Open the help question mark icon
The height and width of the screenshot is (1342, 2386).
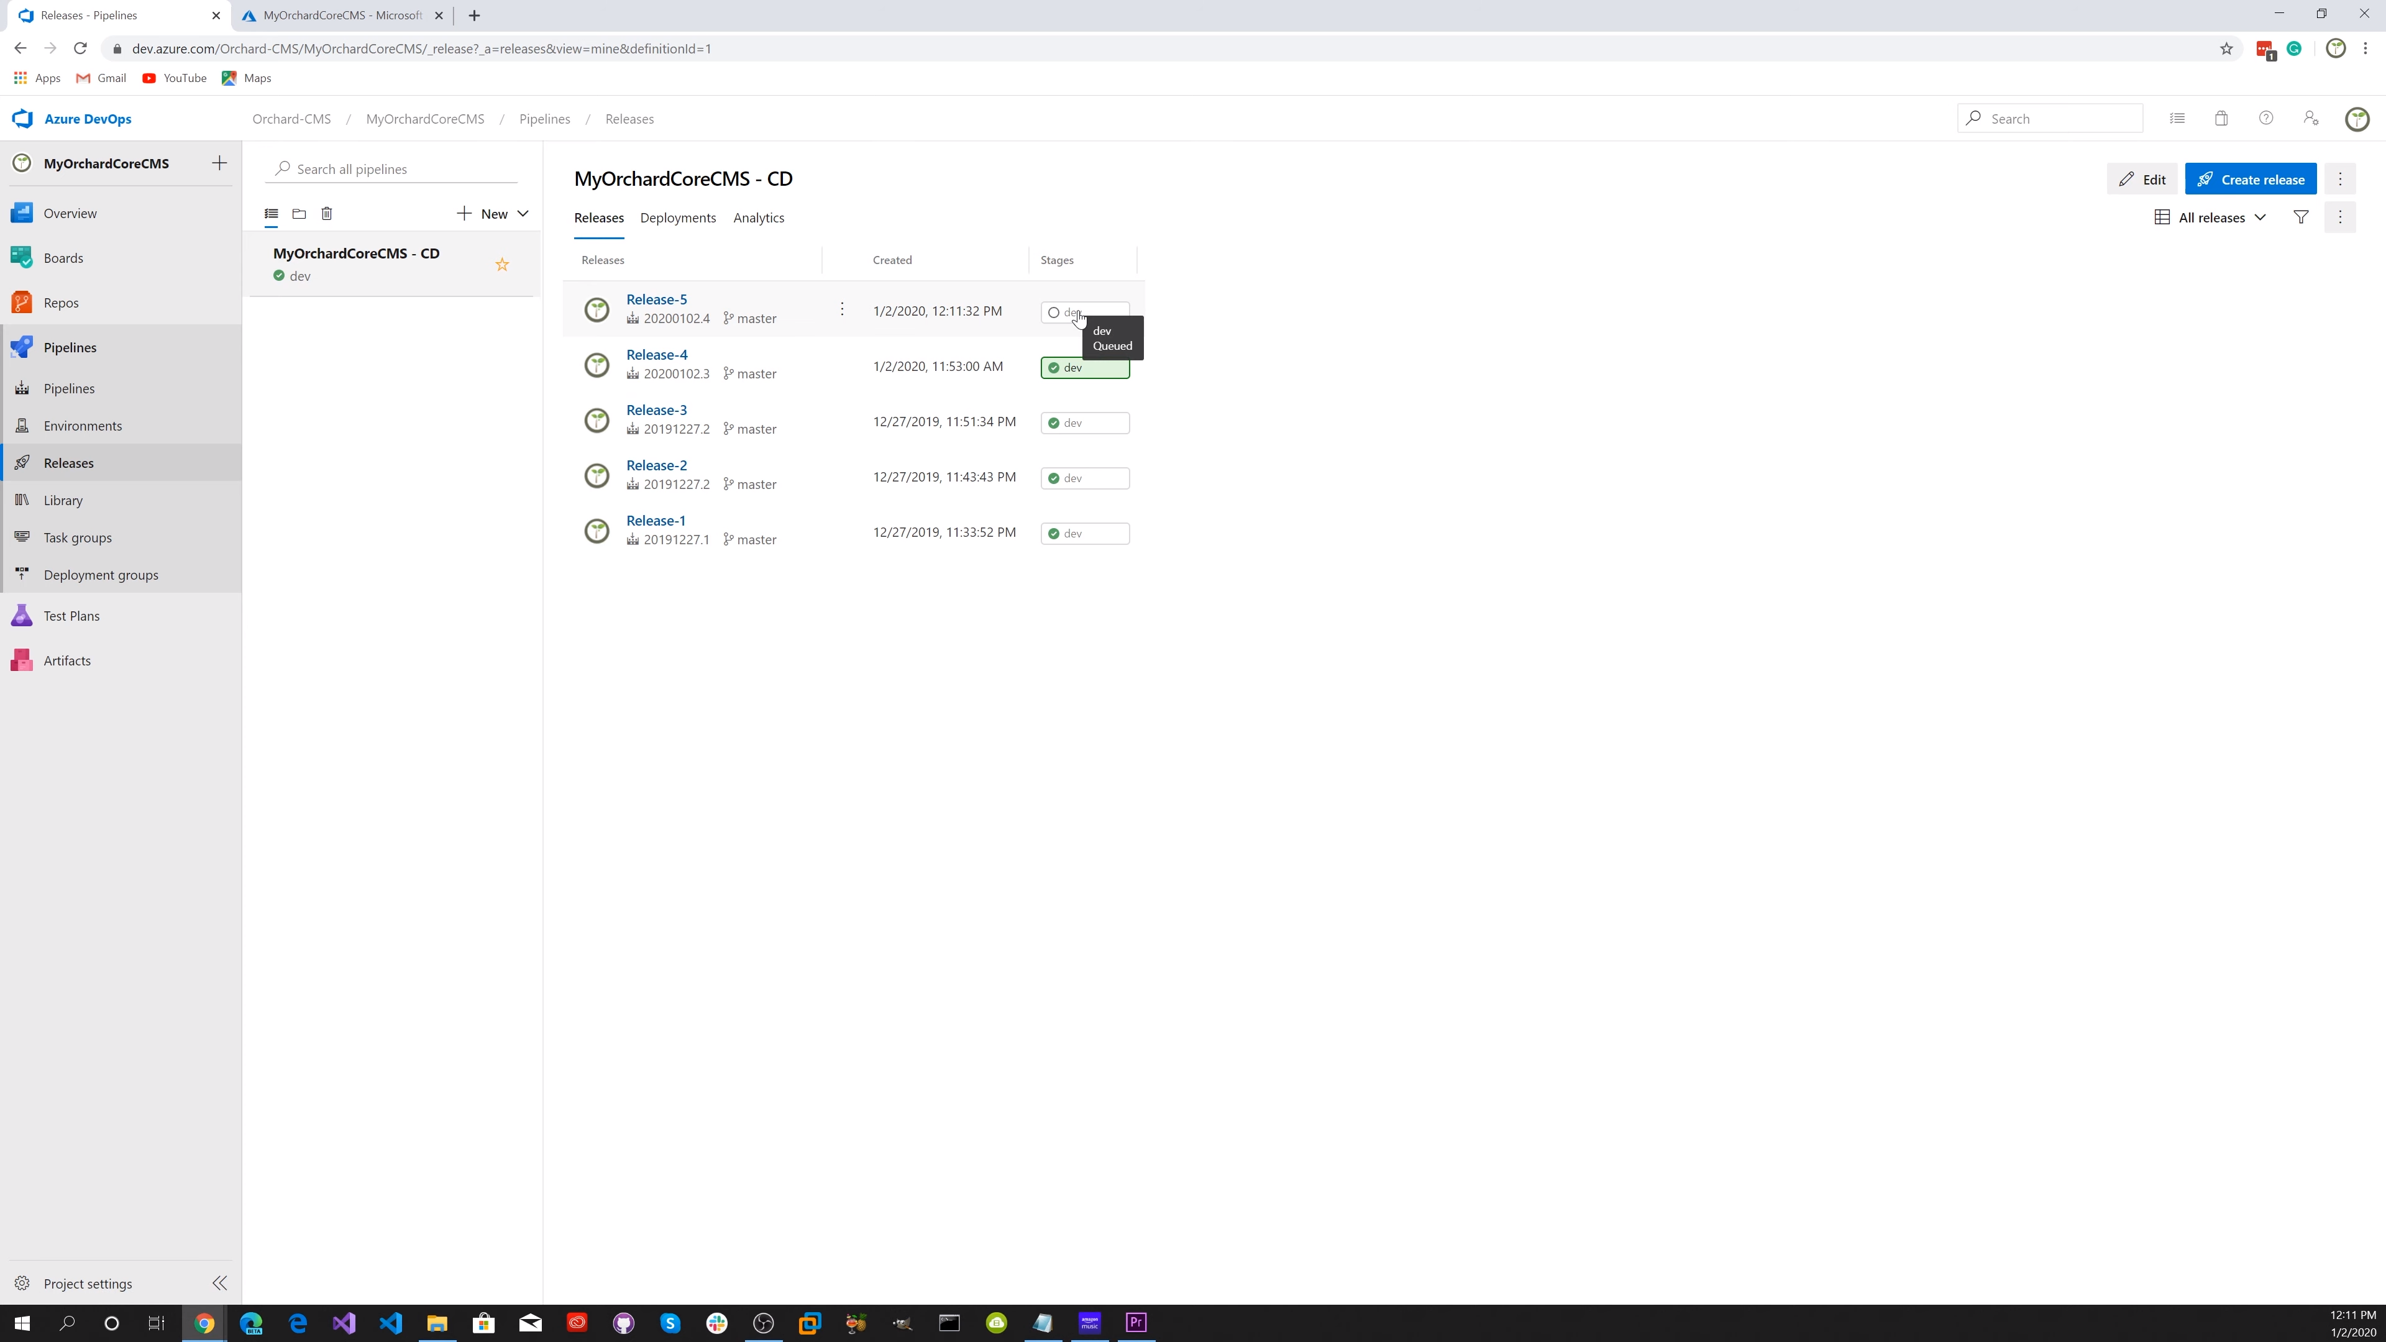pos(2265,119)
